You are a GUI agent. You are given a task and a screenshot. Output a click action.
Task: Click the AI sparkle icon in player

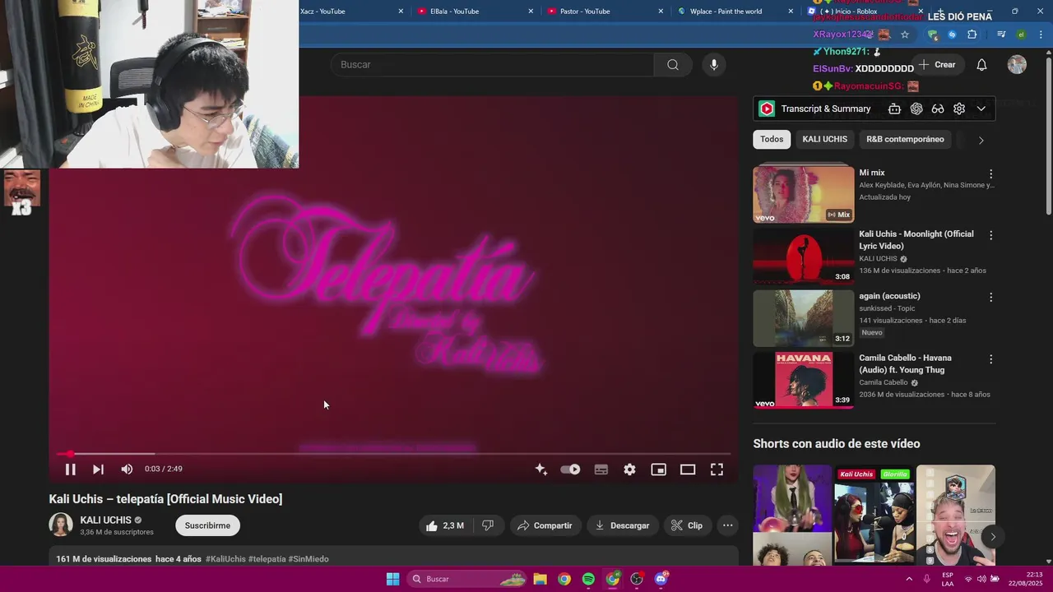click(x=540, y=469)
